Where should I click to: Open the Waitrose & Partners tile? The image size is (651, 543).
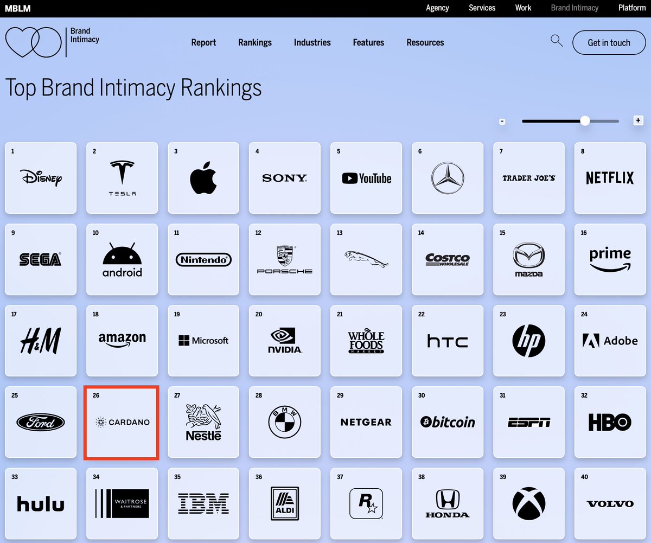tap(122, 503)
